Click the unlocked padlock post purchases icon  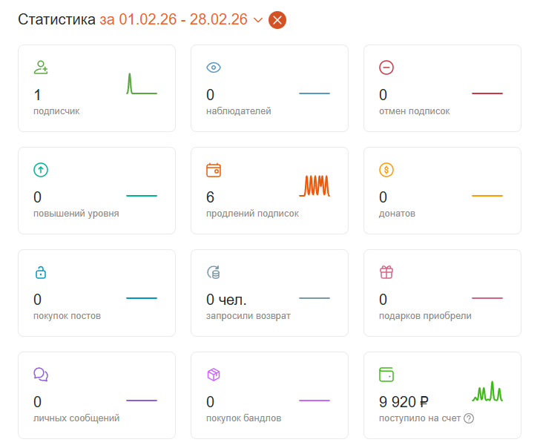pyautogui.click(x=41, y=272)
